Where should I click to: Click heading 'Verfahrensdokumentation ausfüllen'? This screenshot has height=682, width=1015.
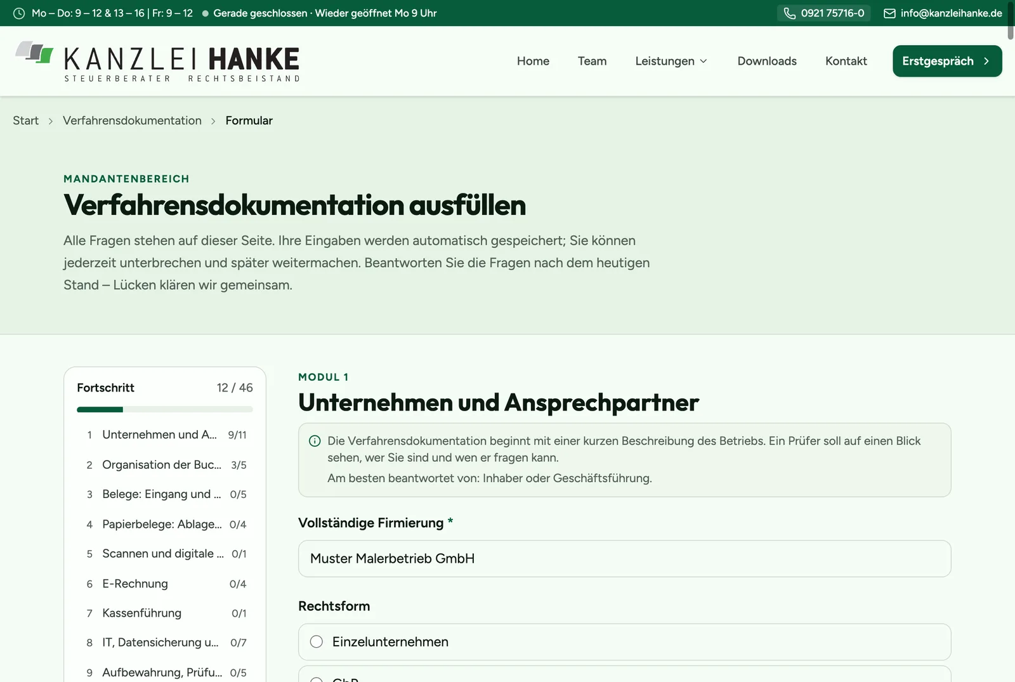(294, 205)
